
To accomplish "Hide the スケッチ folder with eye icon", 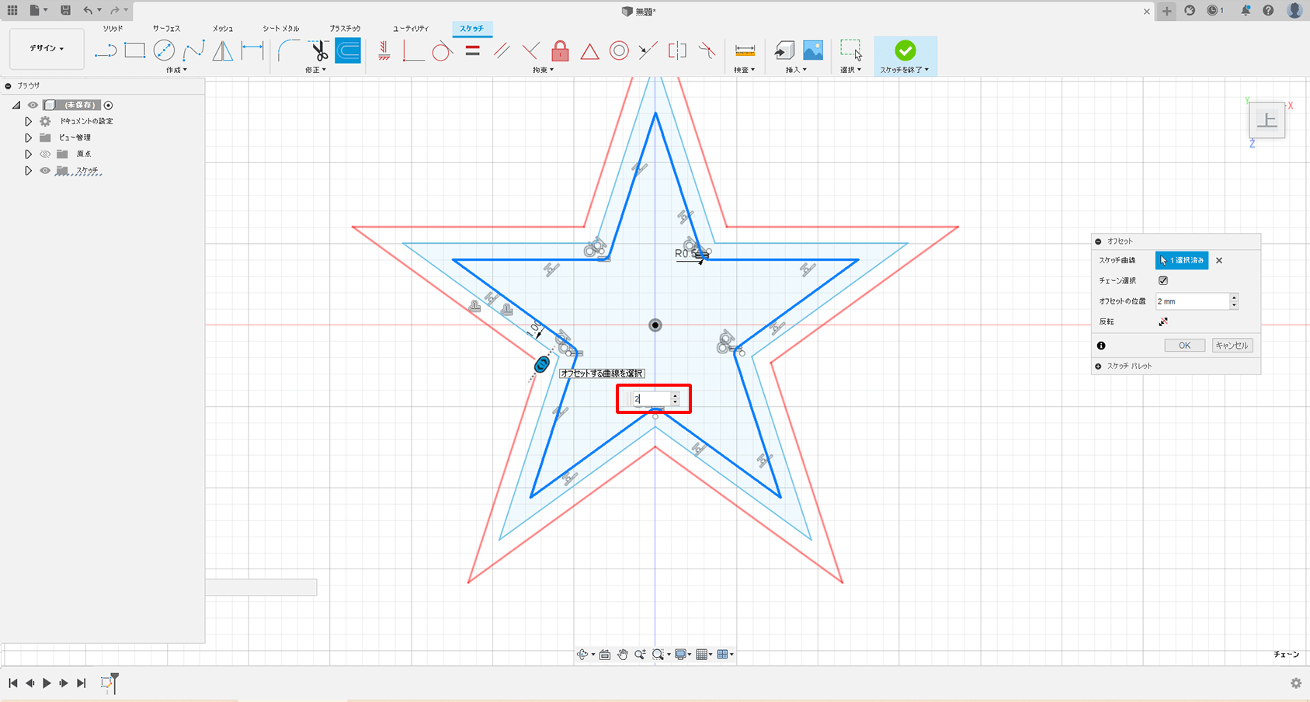I will (45, 171).
